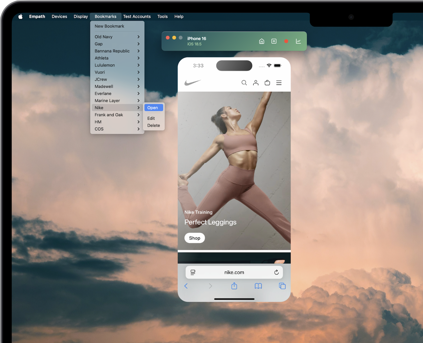Expand the Old Navy bookmark submenu
This screenshot has width=423, height=343.
click(117, 37)
